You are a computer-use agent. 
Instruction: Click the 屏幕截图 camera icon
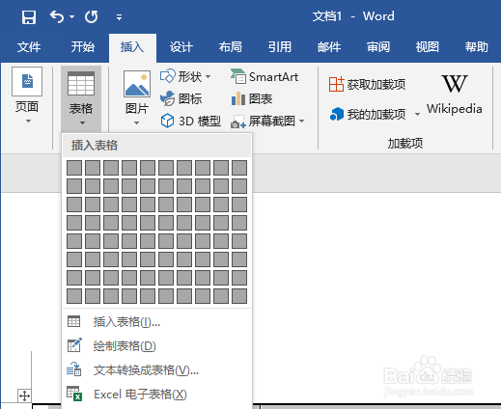(x=238, y=122)
